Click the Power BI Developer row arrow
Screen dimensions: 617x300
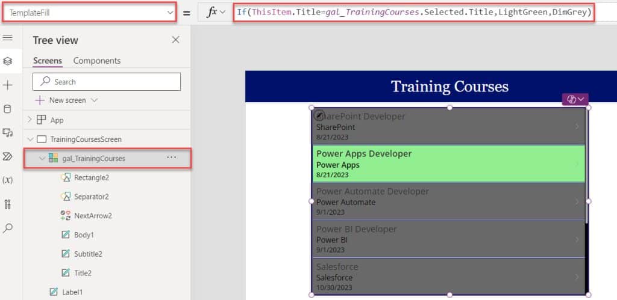coord(577,239)
